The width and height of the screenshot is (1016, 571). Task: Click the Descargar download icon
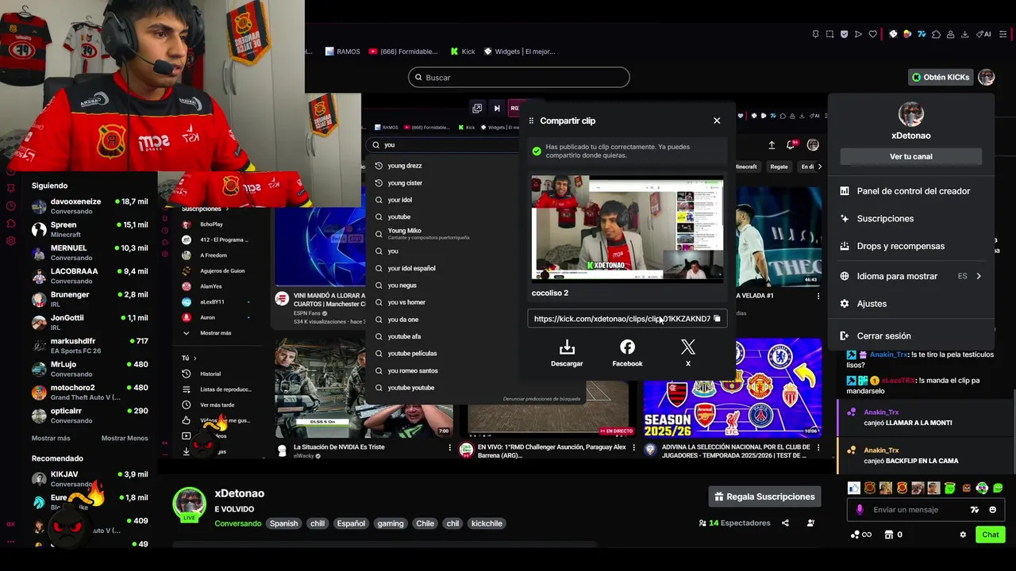point(567,347)
